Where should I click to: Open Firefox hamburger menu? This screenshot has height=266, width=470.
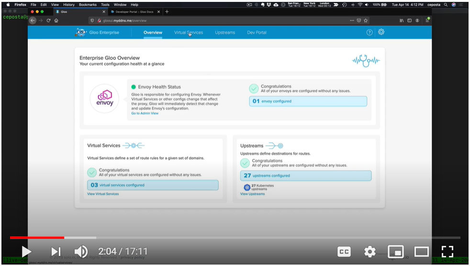point(427,21)
